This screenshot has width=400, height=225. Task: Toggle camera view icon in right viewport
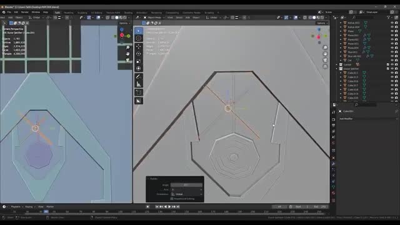[325, 60]
